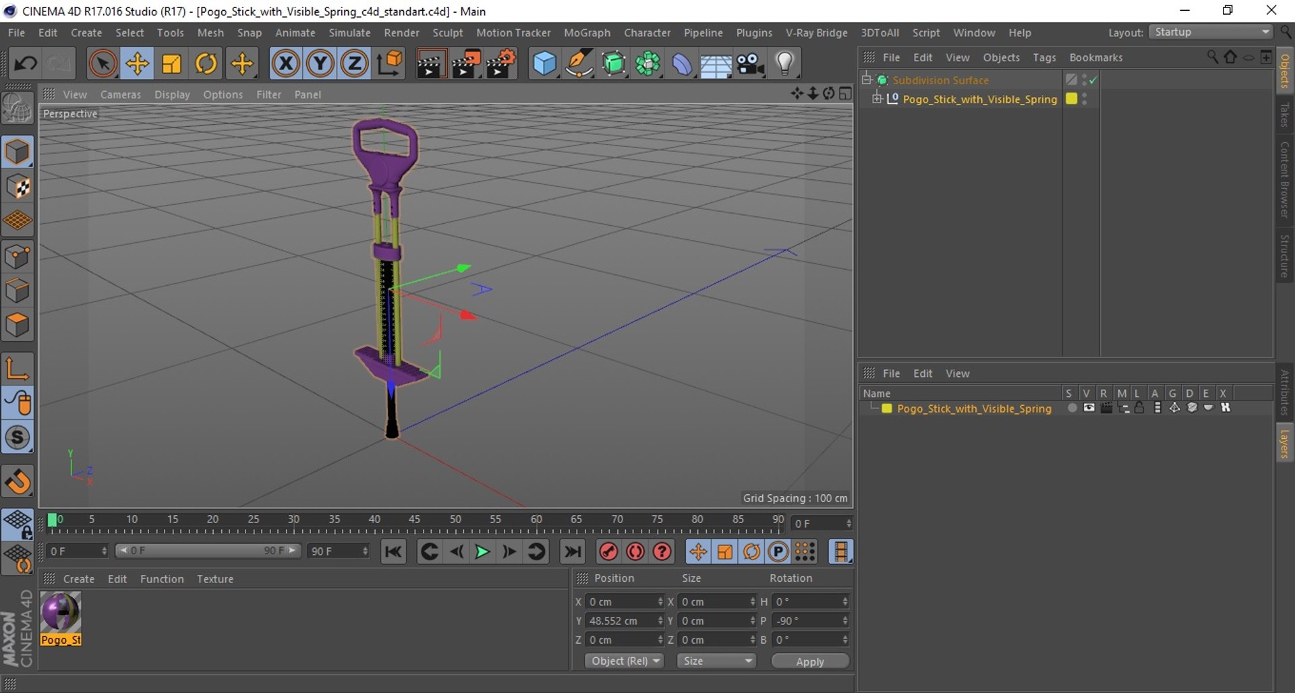Switch to Polygons mode
This screenshot has height=693, width=1295.
tap(18, 326)
